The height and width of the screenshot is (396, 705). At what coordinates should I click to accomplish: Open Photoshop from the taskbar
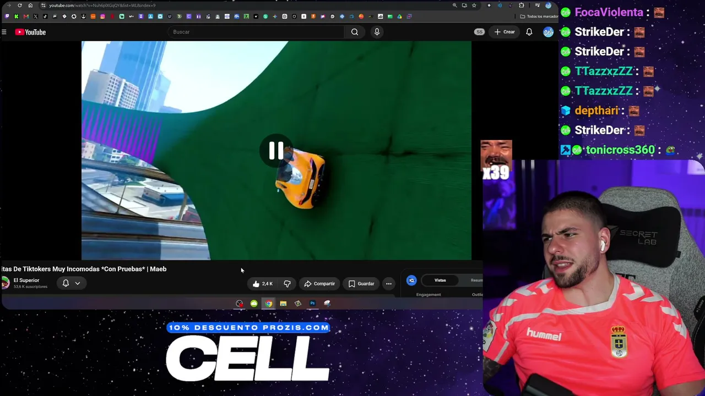coord(312,304)
